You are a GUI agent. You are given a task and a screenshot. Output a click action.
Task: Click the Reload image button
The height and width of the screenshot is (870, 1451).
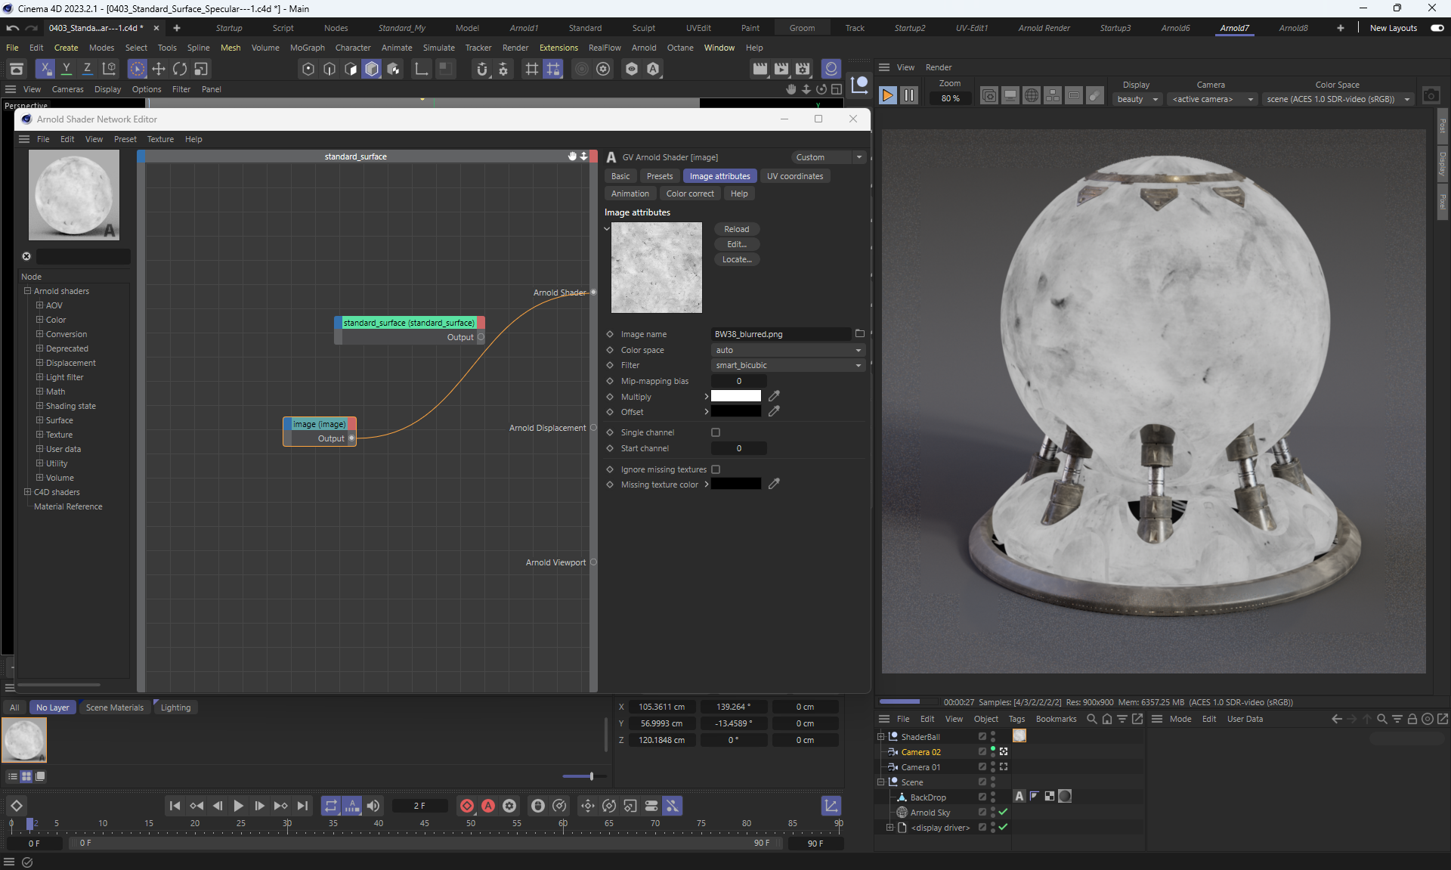click(x=736, y=229)
